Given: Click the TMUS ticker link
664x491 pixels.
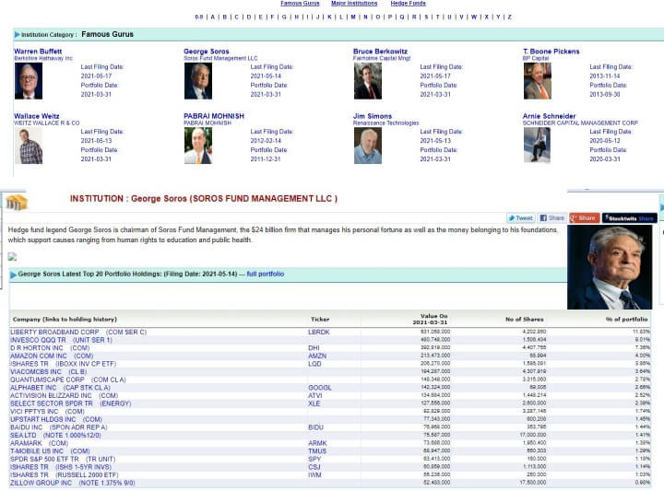Looking at the screenshot, I should click(317, 451).
